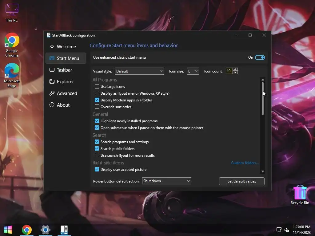
Task: Open Explorer settings section
Action: [x=66, y=81]
